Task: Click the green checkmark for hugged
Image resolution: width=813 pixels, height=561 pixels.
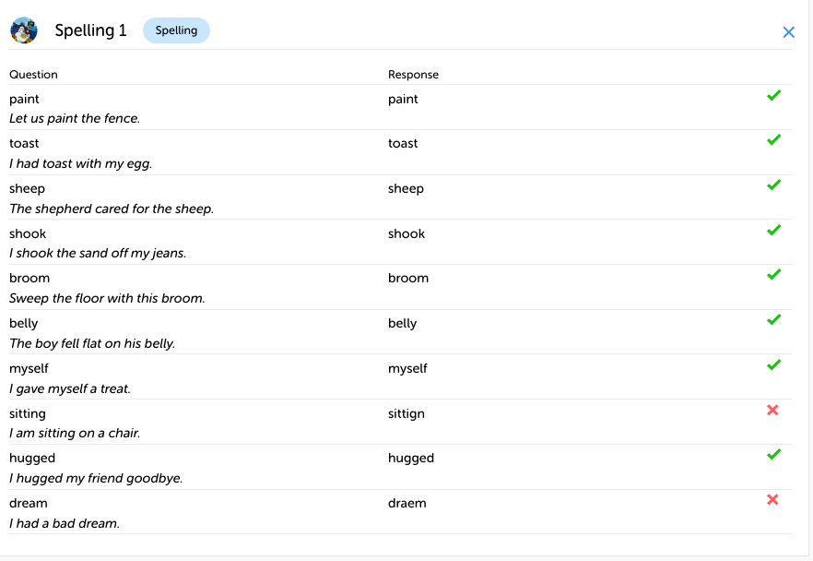Action: coord(773,454)
